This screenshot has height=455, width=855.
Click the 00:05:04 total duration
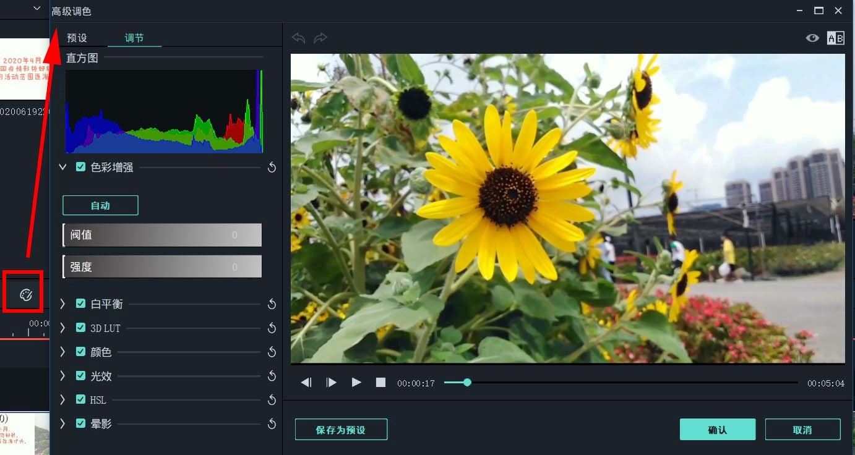point(826,383)
